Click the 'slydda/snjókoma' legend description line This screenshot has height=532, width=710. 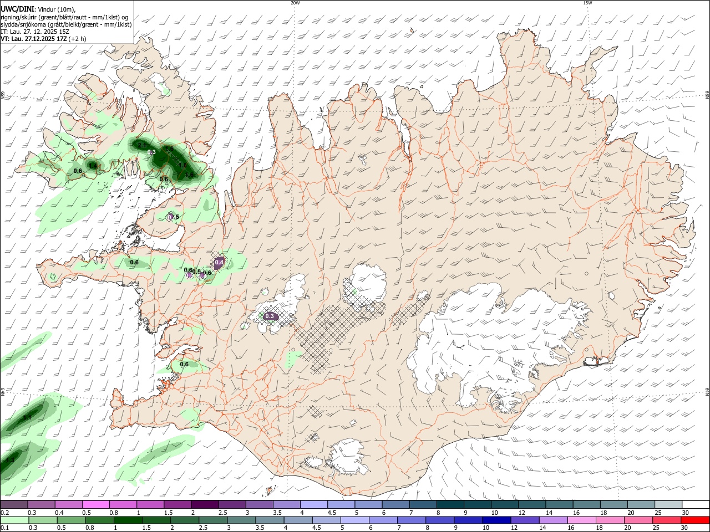pyautogui.click(x=66, y=24)
